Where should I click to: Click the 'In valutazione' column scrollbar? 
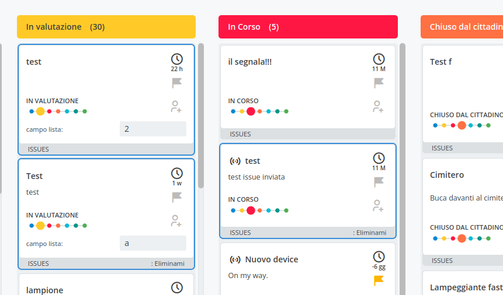pyautogui.click(x=201, y=117)
